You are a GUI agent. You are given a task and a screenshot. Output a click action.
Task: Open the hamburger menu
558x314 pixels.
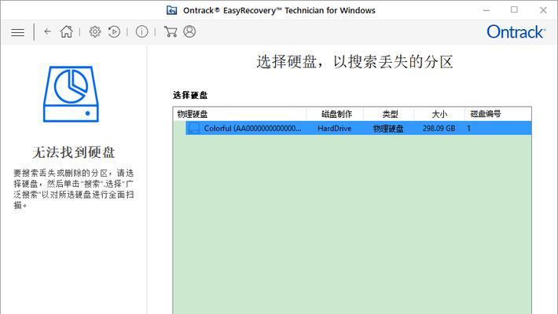[x=17, y=32]
